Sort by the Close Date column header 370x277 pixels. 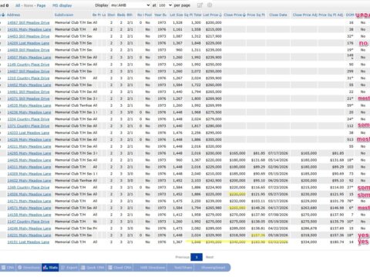tap(278, 15)
